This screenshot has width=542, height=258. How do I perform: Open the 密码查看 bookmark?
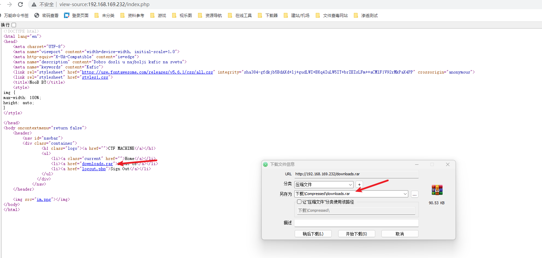47,15
